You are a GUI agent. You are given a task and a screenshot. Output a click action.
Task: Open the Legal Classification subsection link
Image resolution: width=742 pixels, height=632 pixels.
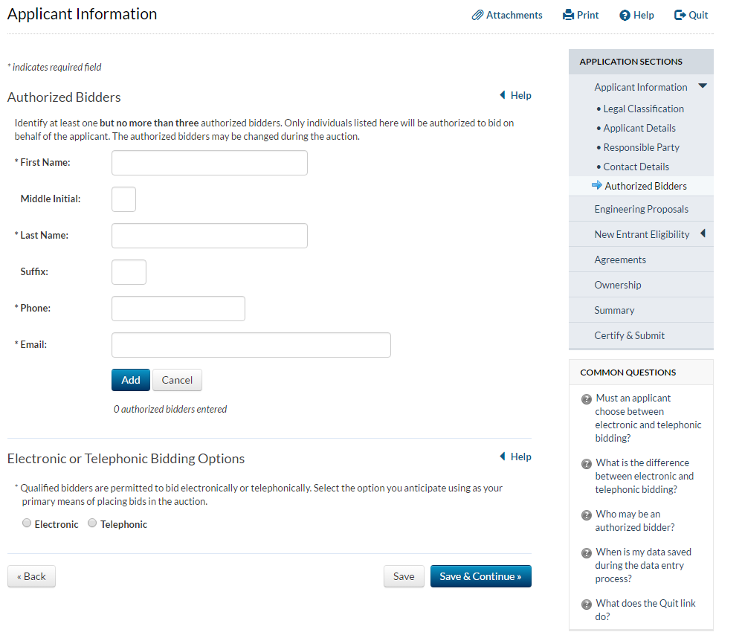pyautogui.click(x=643, y=109)
